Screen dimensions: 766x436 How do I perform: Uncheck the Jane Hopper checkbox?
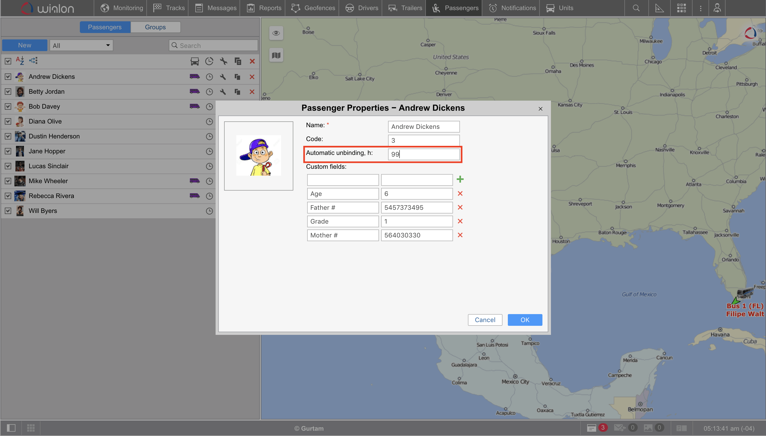point(8,151)
